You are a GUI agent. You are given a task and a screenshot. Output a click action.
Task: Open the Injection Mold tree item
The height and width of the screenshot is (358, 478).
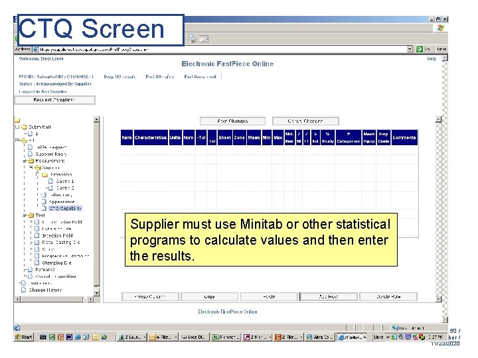tap(57, 235)
